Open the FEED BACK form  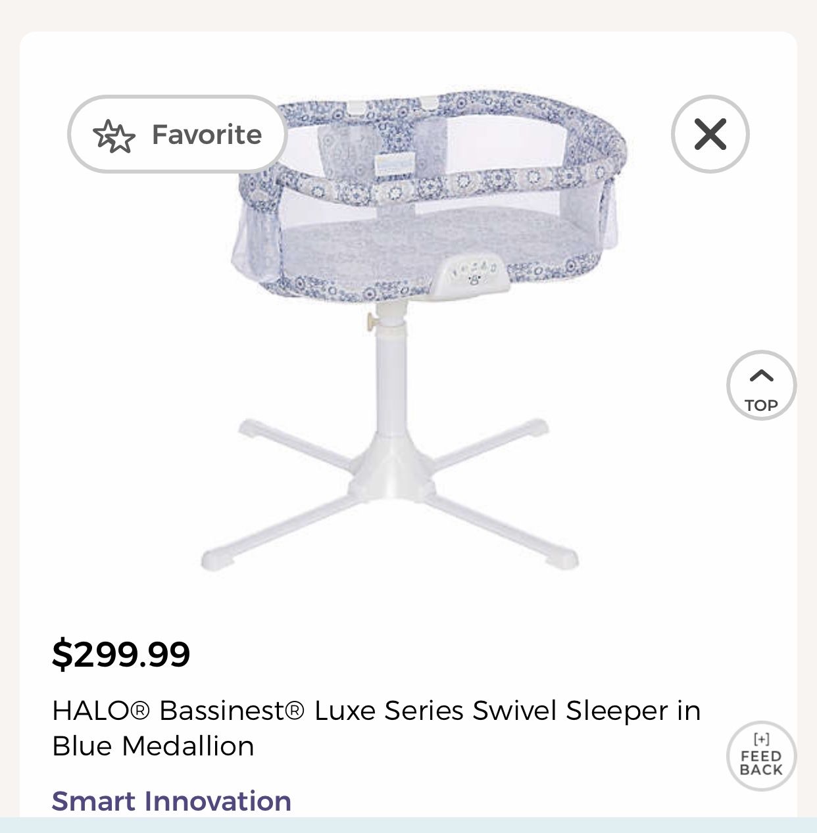click(762, 756)
